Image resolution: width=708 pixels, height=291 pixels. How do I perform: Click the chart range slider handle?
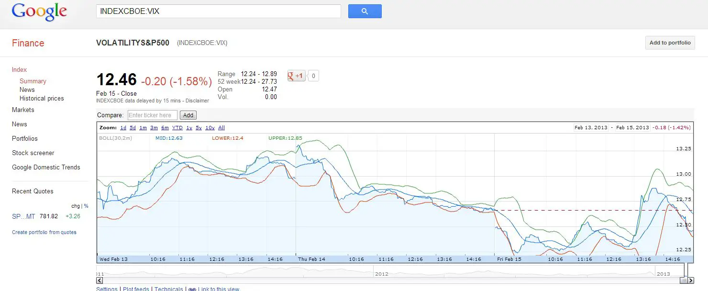(x=685, y=280)
